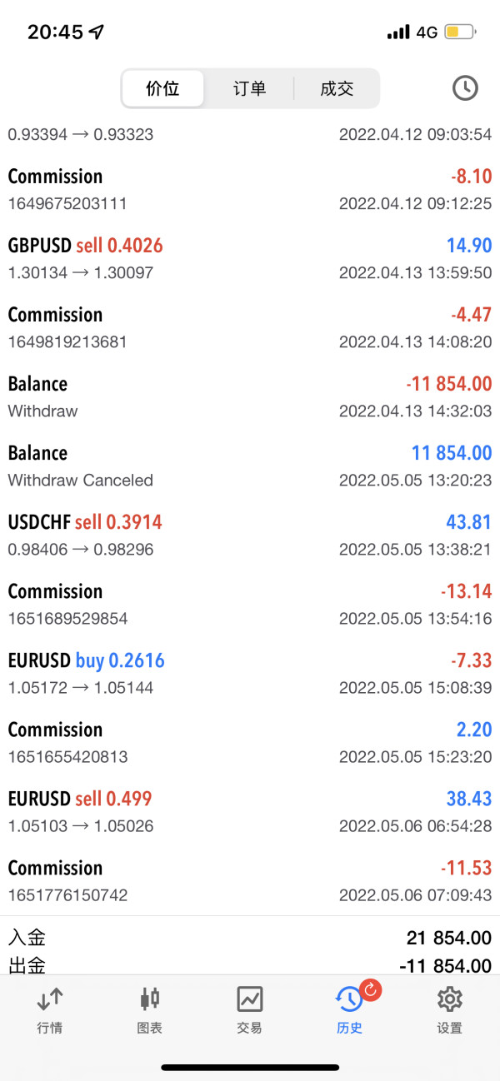Tap the Commission 2.20 entry

tap(250, 742)
